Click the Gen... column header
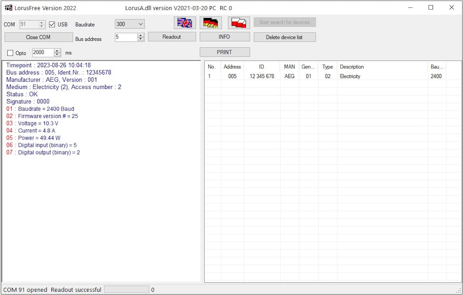 click(x=309, y=67)
